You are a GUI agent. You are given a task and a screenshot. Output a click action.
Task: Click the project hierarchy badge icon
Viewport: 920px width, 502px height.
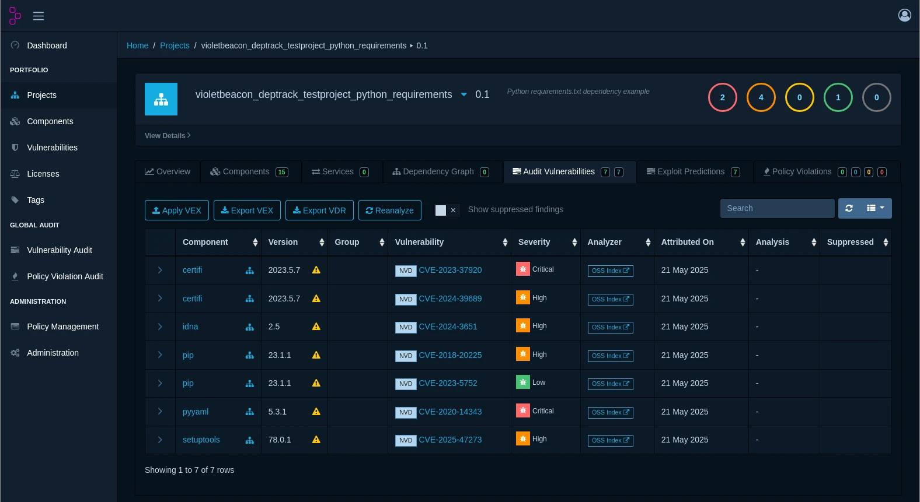click(161, 99)
